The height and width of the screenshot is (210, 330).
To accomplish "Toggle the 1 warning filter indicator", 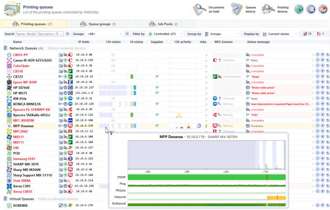I will click(321, 34).
